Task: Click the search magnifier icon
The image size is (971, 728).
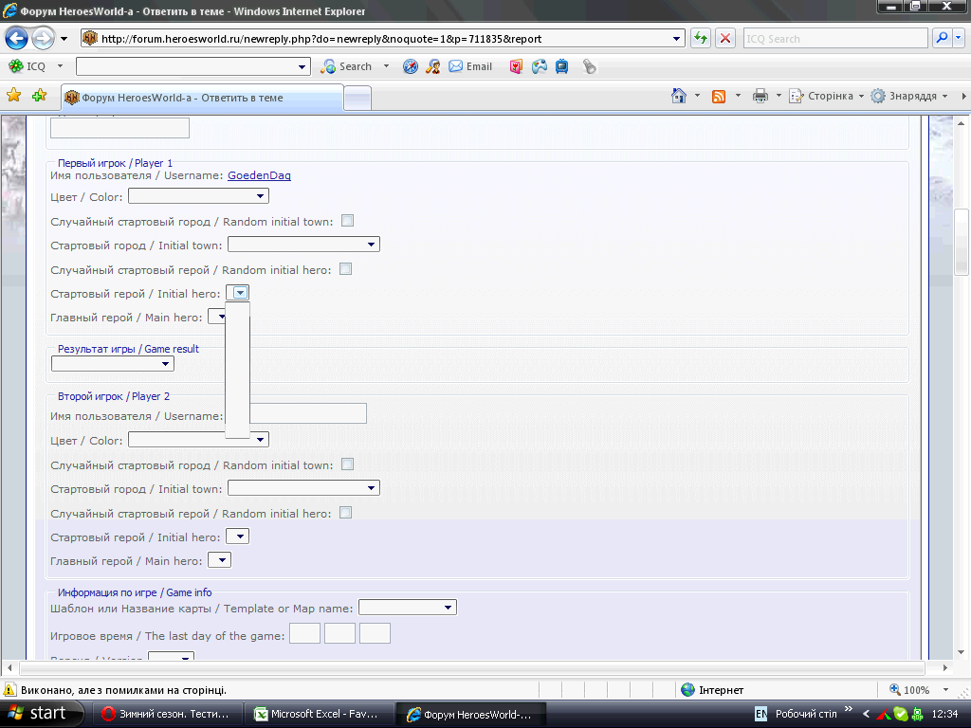Action: [x=942, y=38]
